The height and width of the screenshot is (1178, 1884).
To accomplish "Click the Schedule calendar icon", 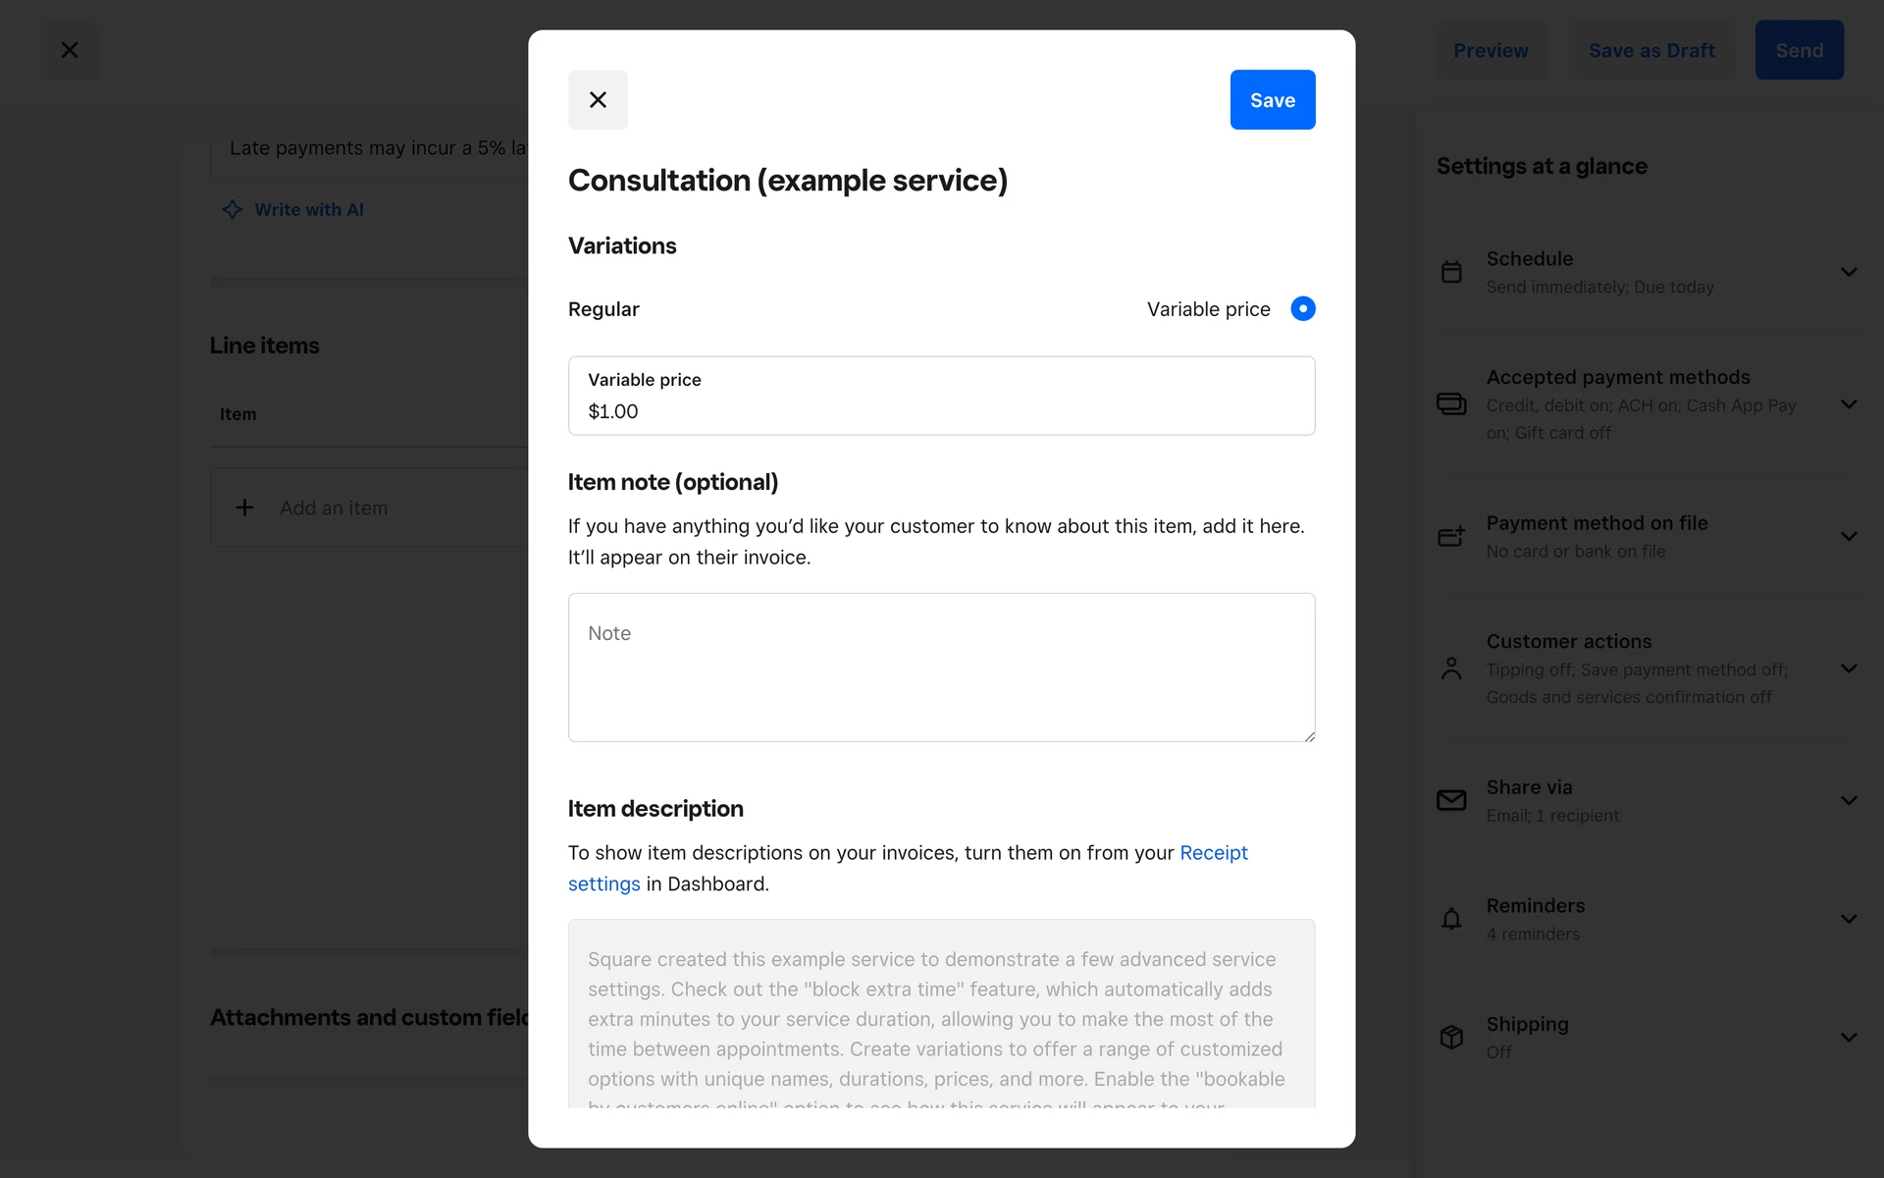I will (x=1451, y=272).
